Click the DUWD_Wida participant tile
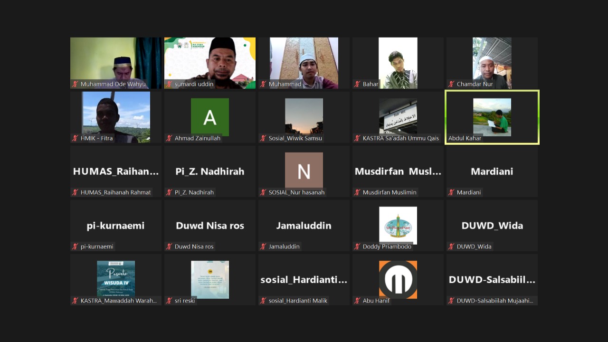608x342 pixels. pos(492,225)
